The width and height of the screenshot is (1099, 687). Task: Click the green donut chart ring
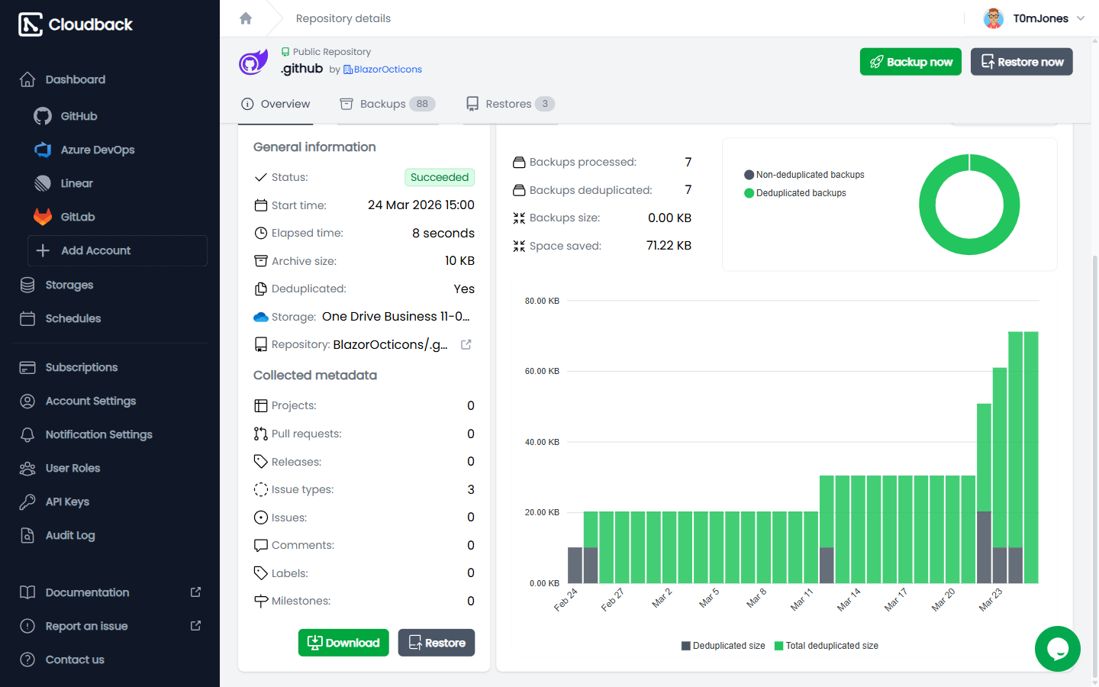click(x=969, y=246)
